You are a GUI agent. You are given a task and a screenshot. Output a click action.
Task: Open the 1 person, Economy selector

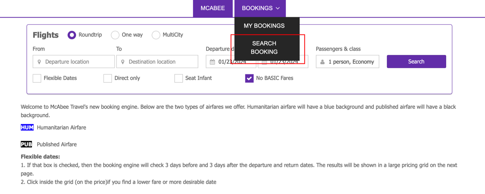tap(348, 62)
